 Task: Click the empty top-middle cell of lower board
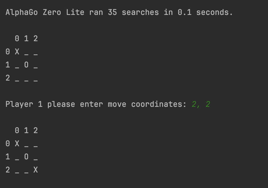[26, 146]
